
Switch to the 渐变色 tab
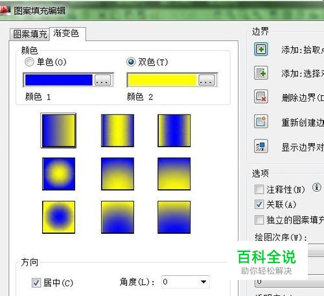(x=67, y=34)
